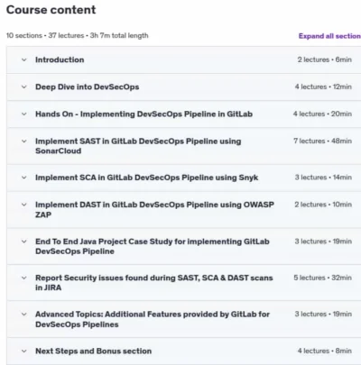This screenshot has height=365, width=361.
Task: Click the Hands On Implementing DevSecOps title
Action: tap(143, 114)
